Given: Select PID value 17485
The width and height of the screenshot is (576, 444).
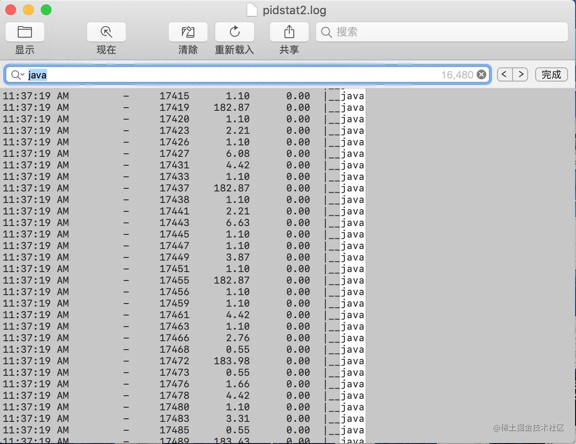Looking at the screenshot, I should pos(174,430).
